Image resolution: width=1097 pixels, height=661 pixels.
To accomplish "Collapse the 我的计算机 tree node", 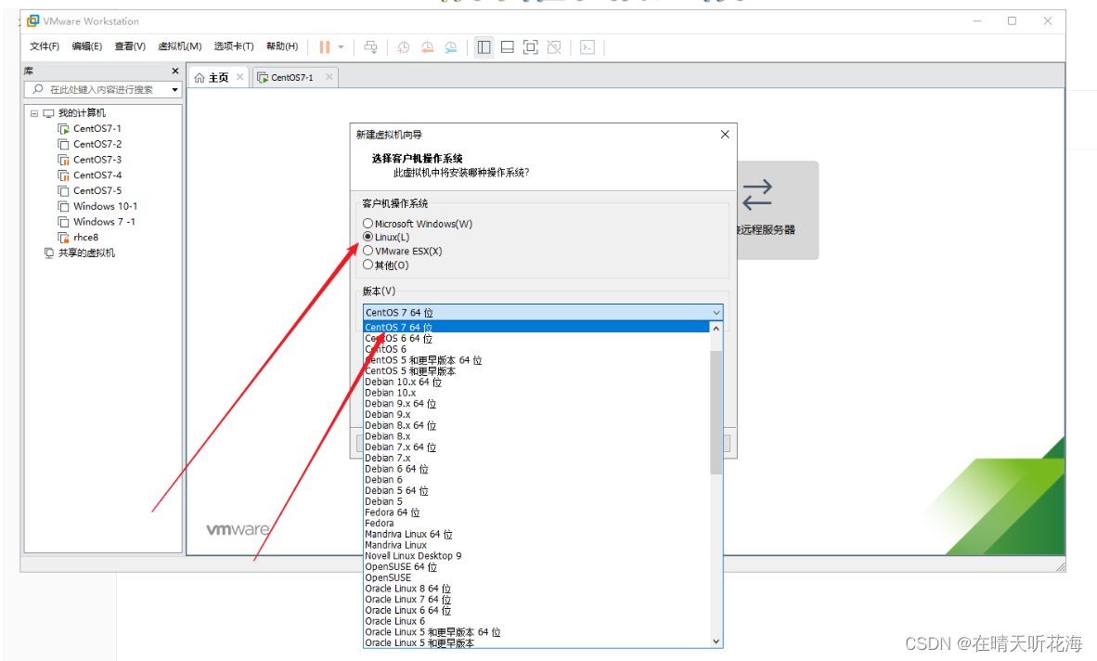I will coord(33,112).
